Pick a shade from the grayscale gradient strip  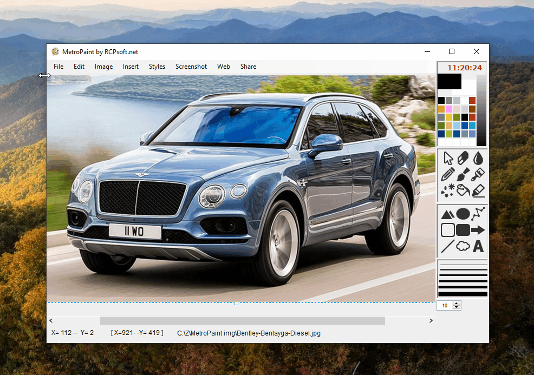click(x=481, y=110)
